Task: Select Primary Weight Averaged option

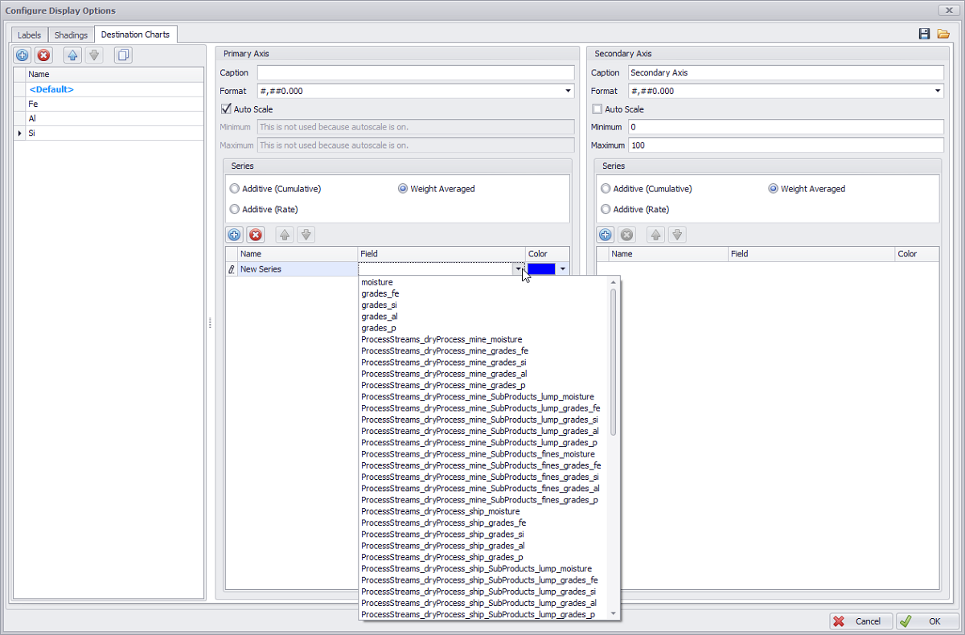Action: click(403, 189)
